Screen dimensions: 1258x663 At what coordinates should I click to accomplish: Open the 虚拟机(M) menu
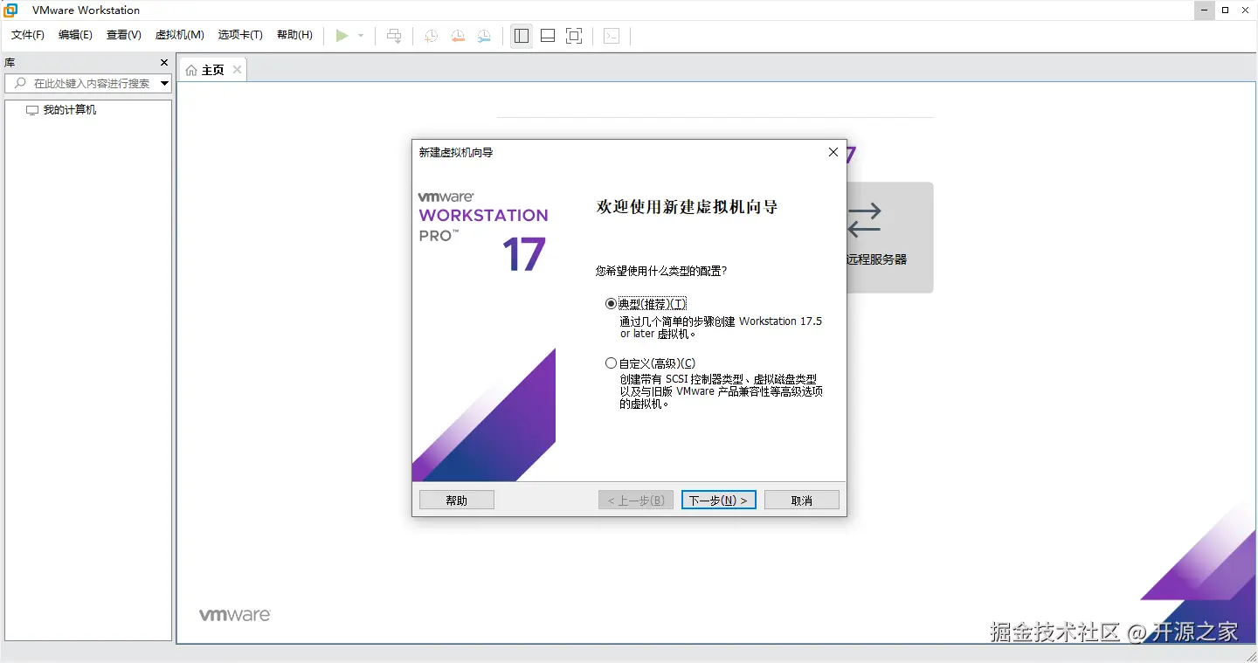pyautogui.click(x=179, y=35)
